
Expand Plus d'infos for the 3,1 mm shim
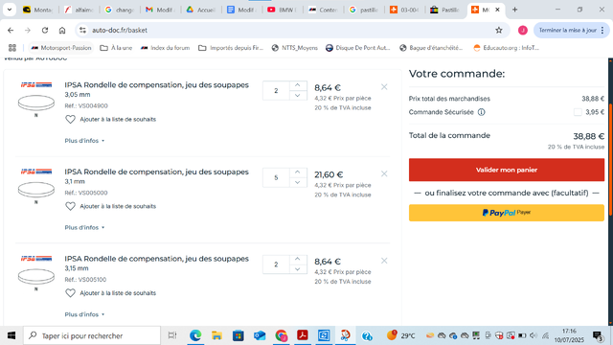[84, 227]
